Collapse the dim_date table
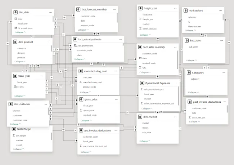Viewport: 234px width, 165px height. click(20, 32)
